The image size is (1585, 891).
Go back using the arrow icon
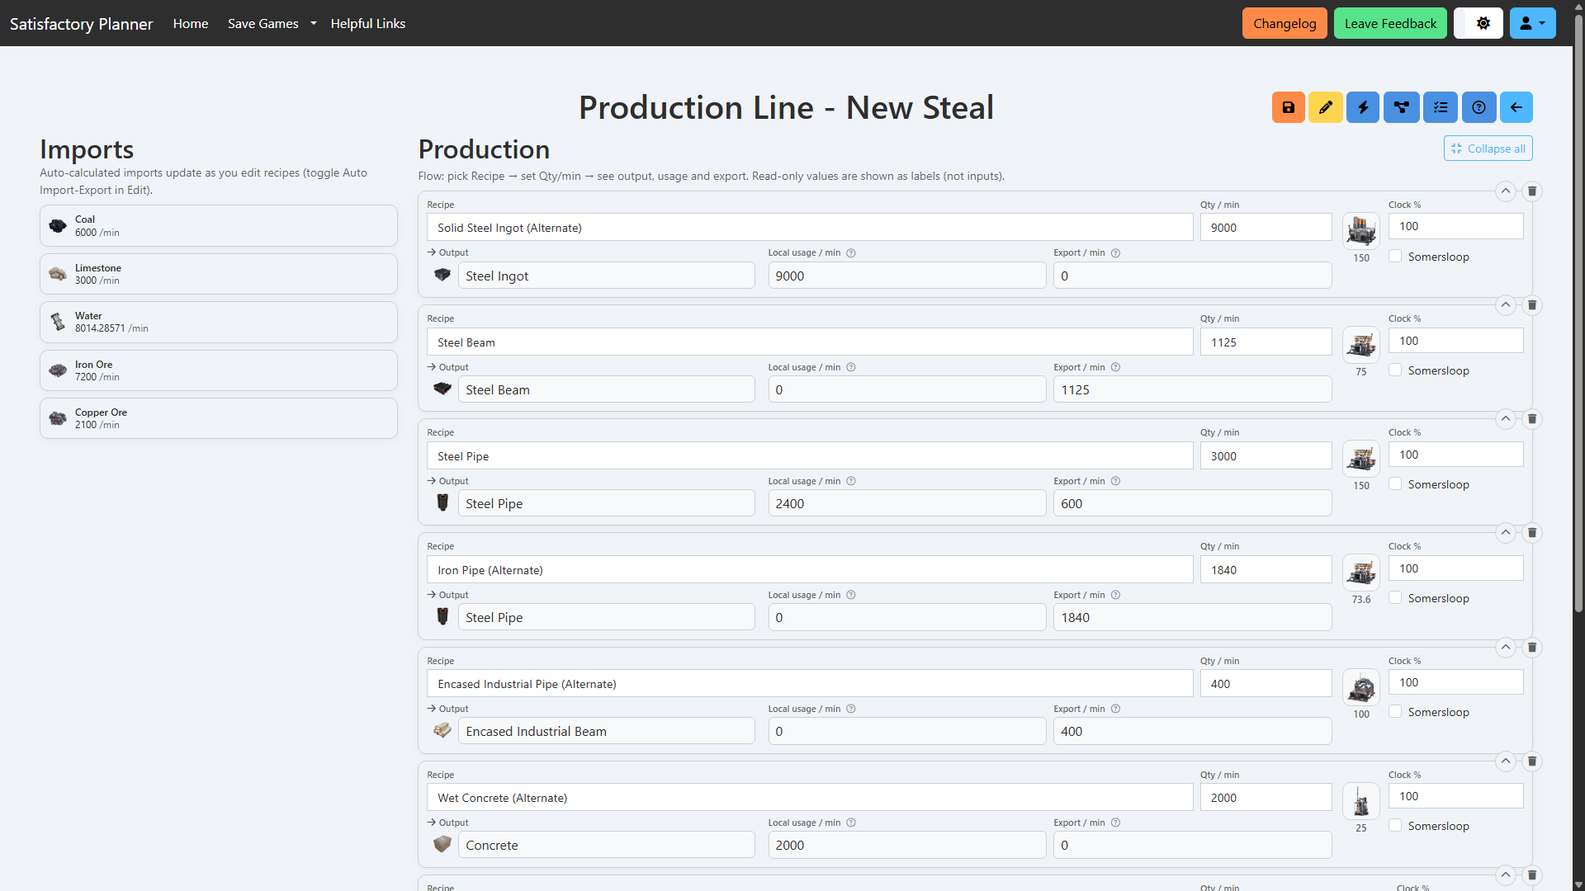click(x=1516, y=107)
